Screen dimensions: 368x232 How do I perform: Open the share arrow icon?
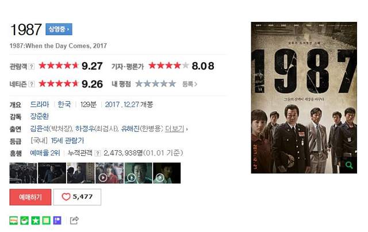click(74, 220)
